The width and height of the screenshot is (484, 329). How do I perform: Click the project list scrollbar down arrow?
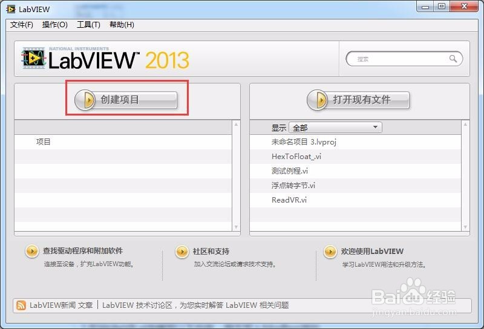pyautogui.click(x=236, y=227)
